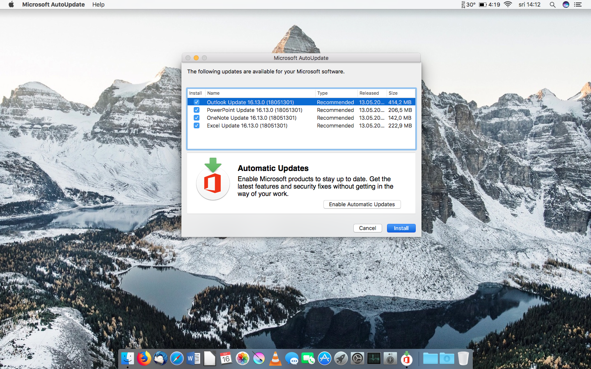Open System Preferences gear in dock
Viewport: 591px width, 369px height.
357,359
